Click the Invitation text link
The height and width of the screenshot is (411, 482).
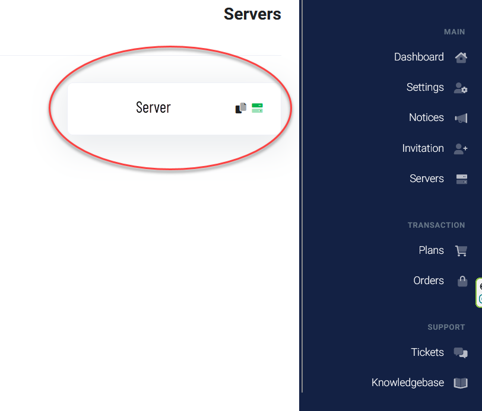tap(423, 148)
